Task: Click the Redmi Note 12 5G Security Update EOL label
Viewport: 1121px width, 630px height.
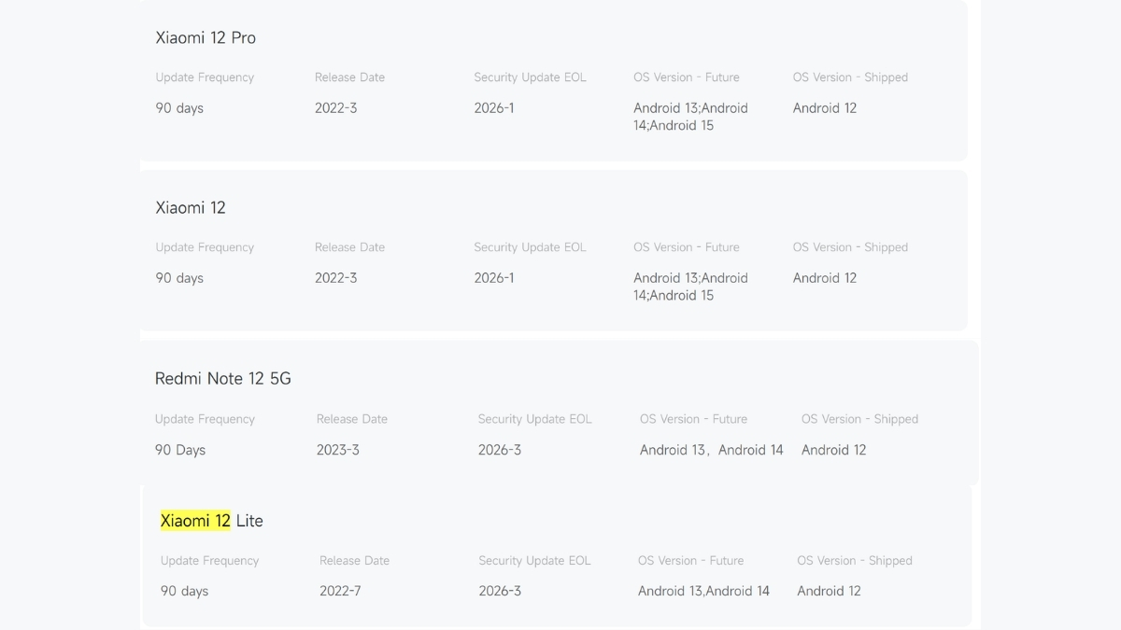Action: tap(534, 419)
